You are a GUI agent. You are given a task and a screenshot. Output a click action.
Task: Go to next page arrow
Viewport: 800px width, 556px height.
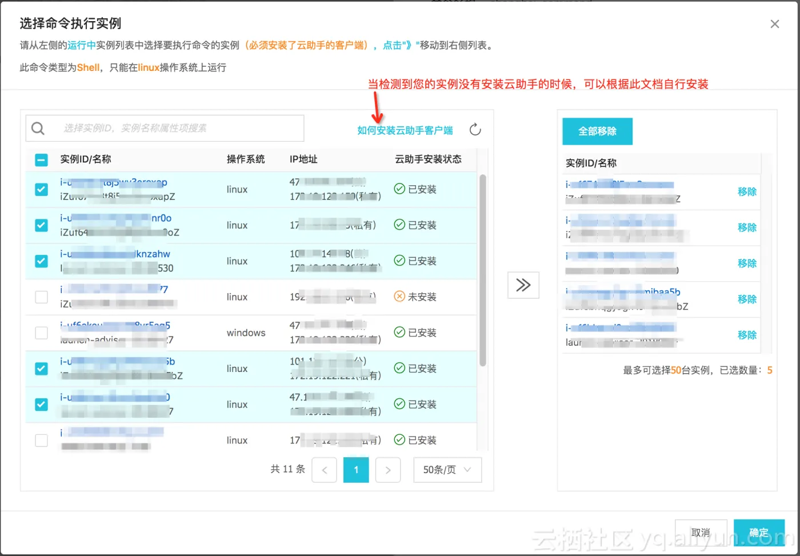[x=388, y=470]
